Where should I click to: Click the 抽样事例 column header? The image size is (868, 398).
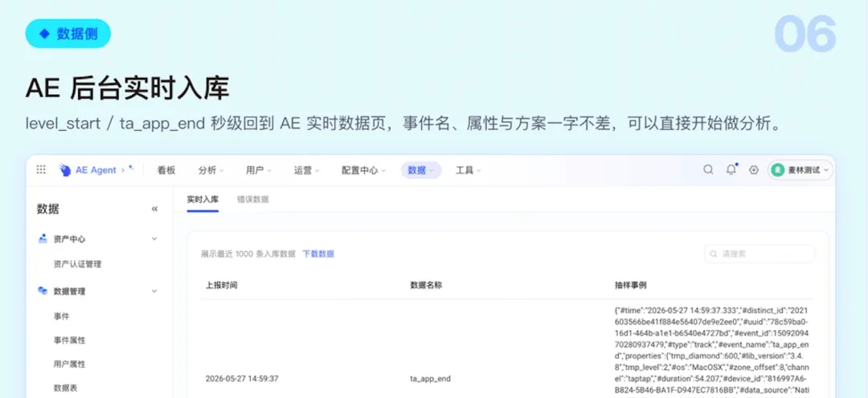631,285
